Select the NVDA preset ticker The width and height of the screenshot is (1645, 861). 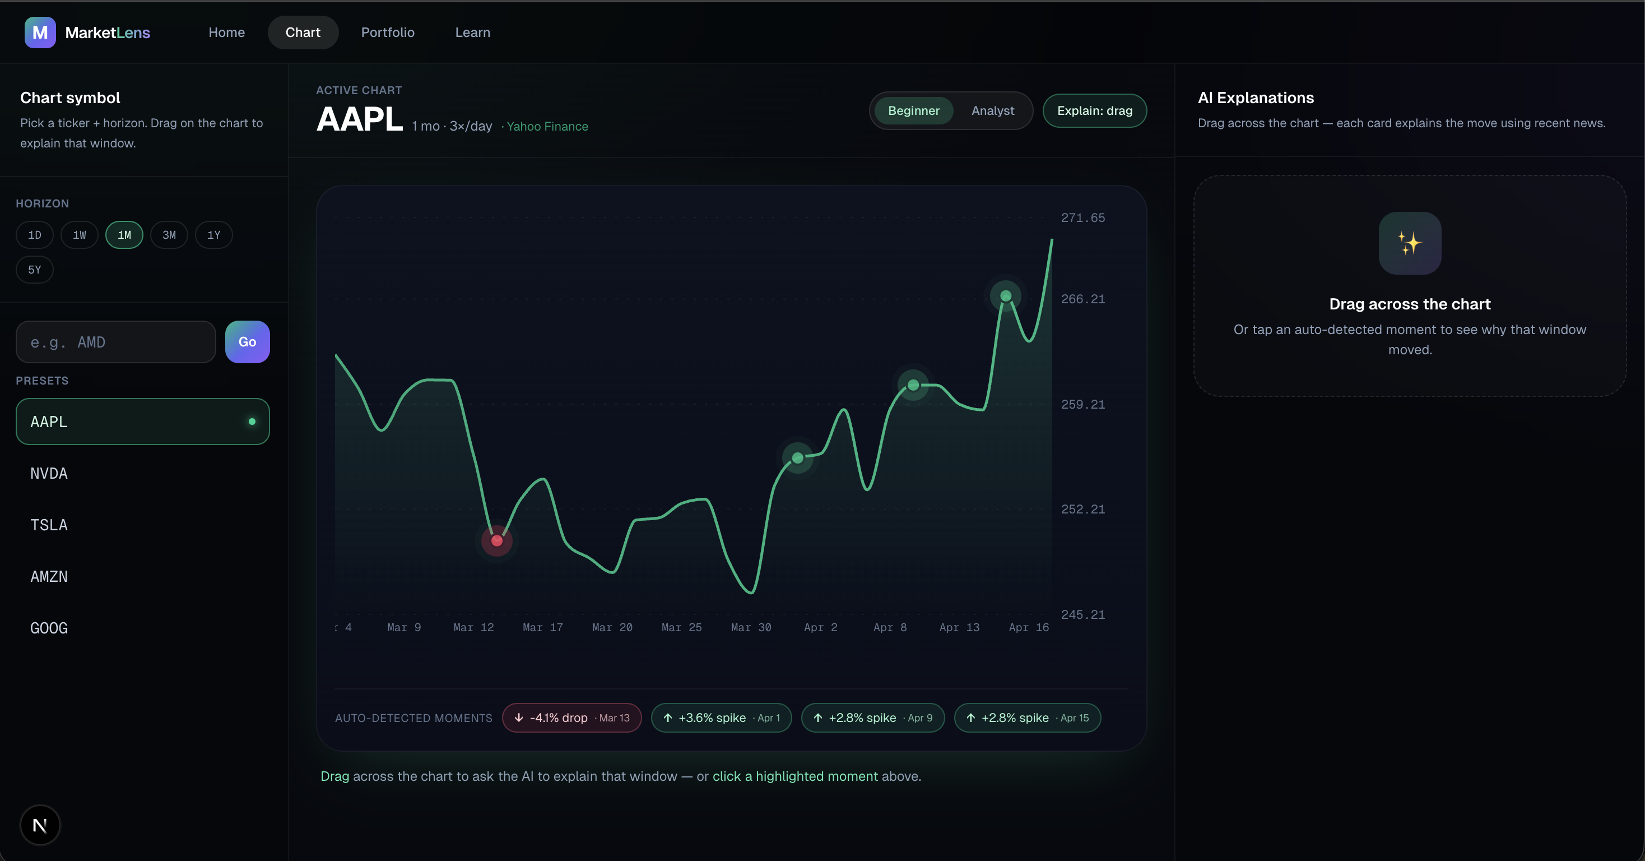click(x=142, y=473)
